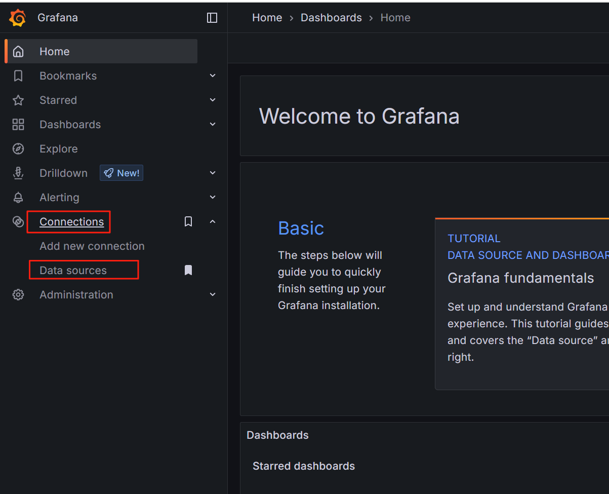Click the Home house icon
The height and width of the screenshot is (494, 609).
[x=18, y=52]
